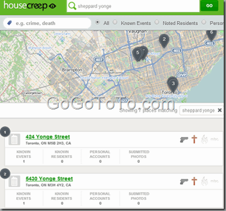The height and width of the screenshot is (211, 226).
Task: Click Submitted Photos for 424 Yonge Street
Action: pyautogui.click(x=139, y=157)
